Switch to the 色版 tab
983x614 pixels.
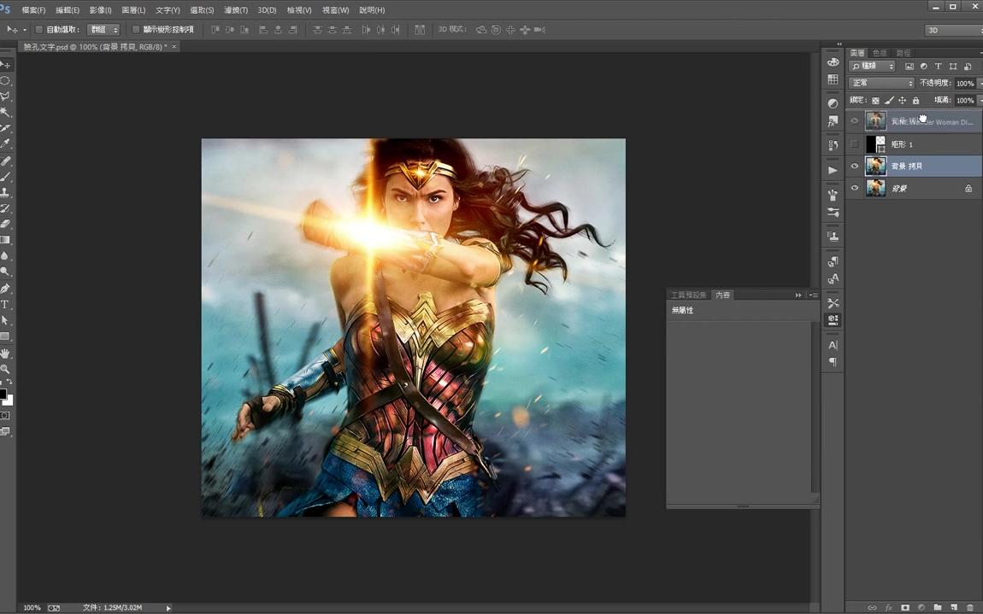[880, 53]
